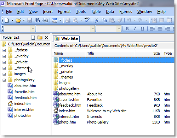The width and height of the screenshot is (177, 138).
Task: Click the Copy icon
Action: click(x=104, y=20)
